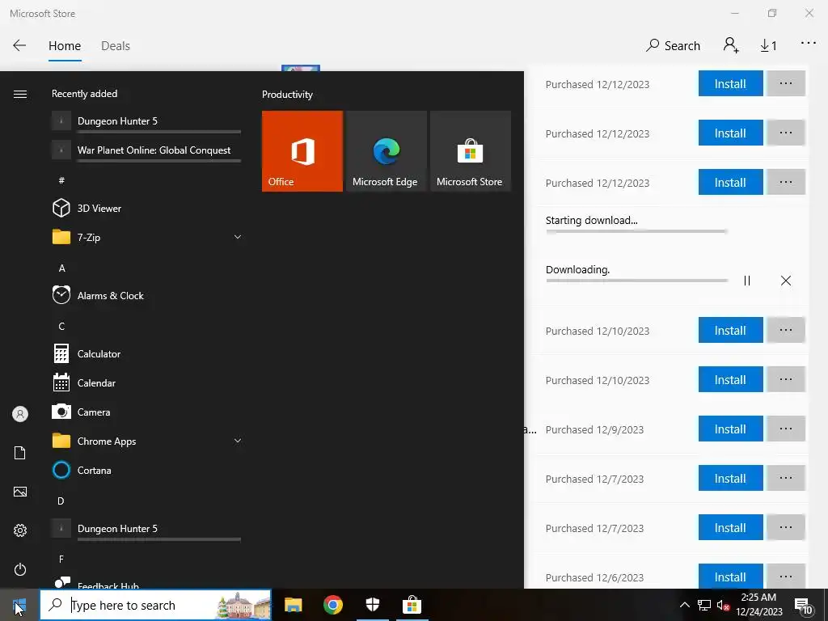Click the A letter header in app list
Screen dimensions: 828x621
pos(61,268)
